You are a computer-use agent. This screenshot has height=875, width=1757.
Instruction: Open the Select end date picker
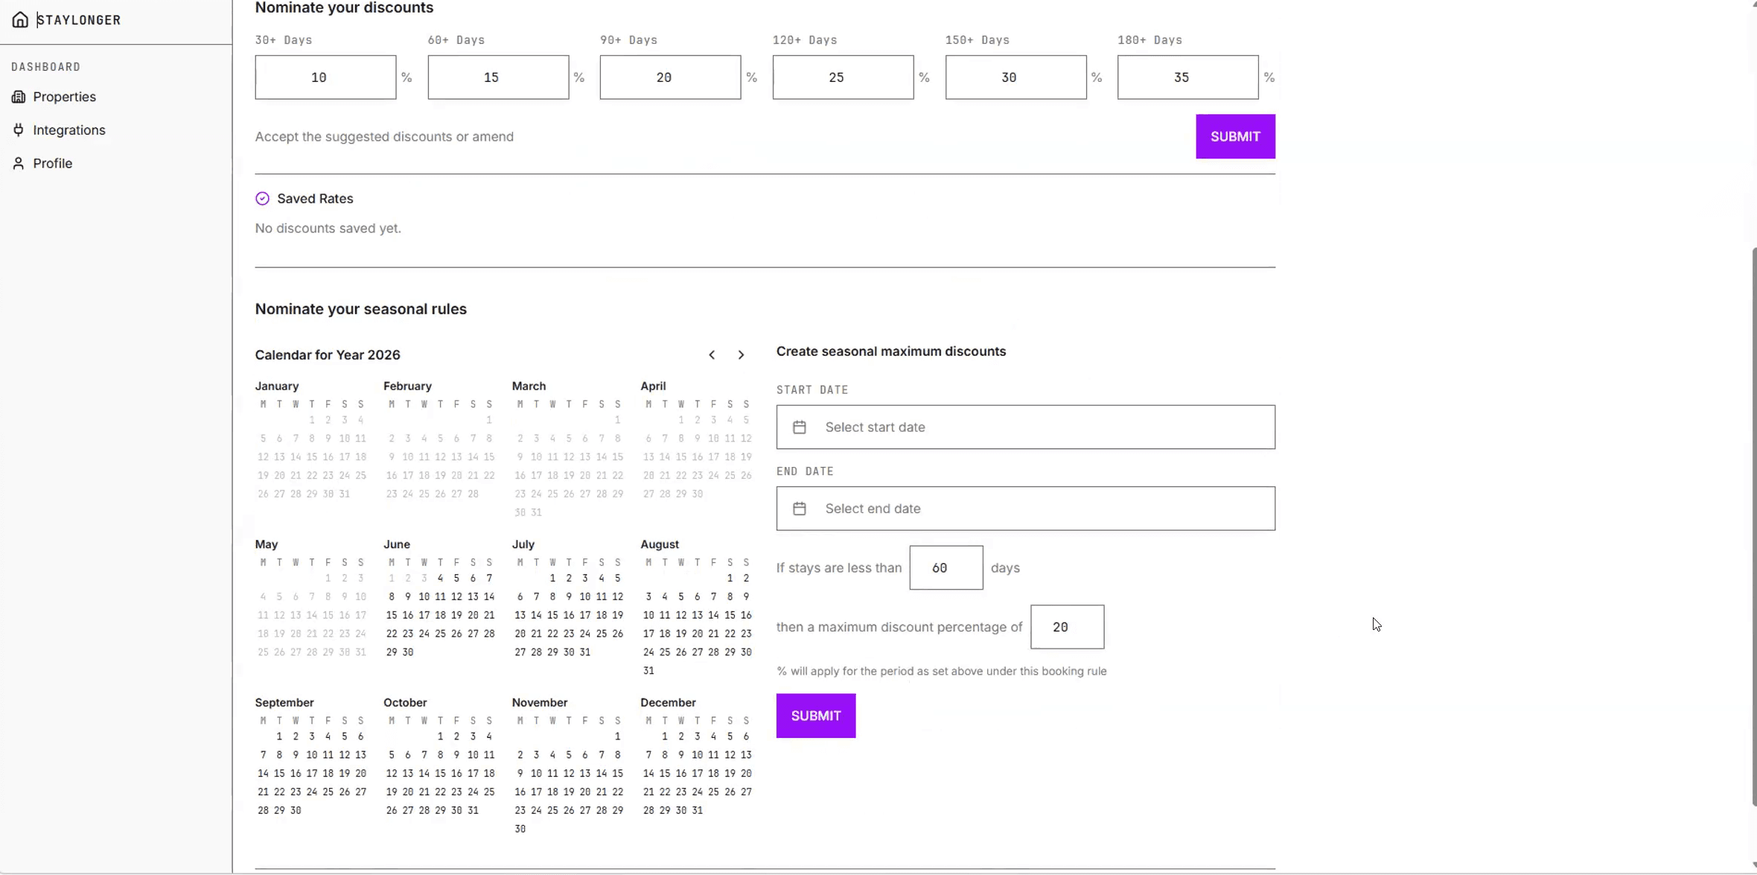pos(1025,509)
